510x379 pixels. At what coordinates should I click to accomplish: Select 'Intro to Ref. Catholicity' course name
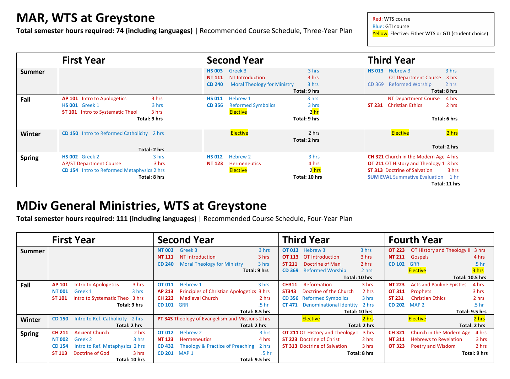[101, 319]
